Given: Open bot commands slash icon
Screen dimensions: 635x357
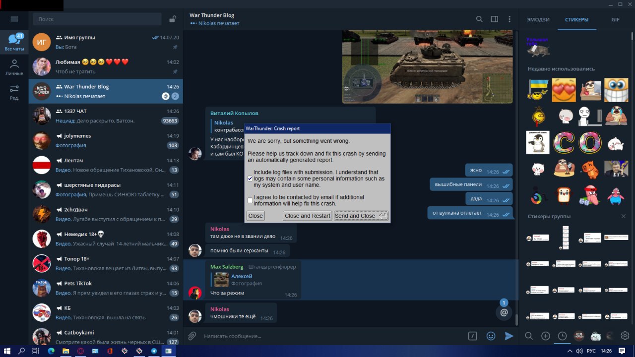Looking at the screenshot, I should point(473,336).
